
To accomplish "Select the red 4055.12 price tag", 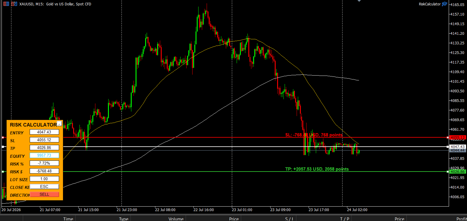I will [x=458, y=137].
